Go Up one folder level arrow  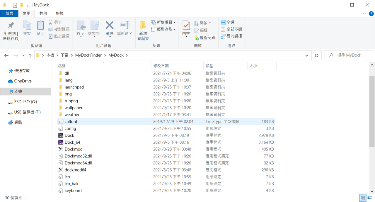click(30, 55)
